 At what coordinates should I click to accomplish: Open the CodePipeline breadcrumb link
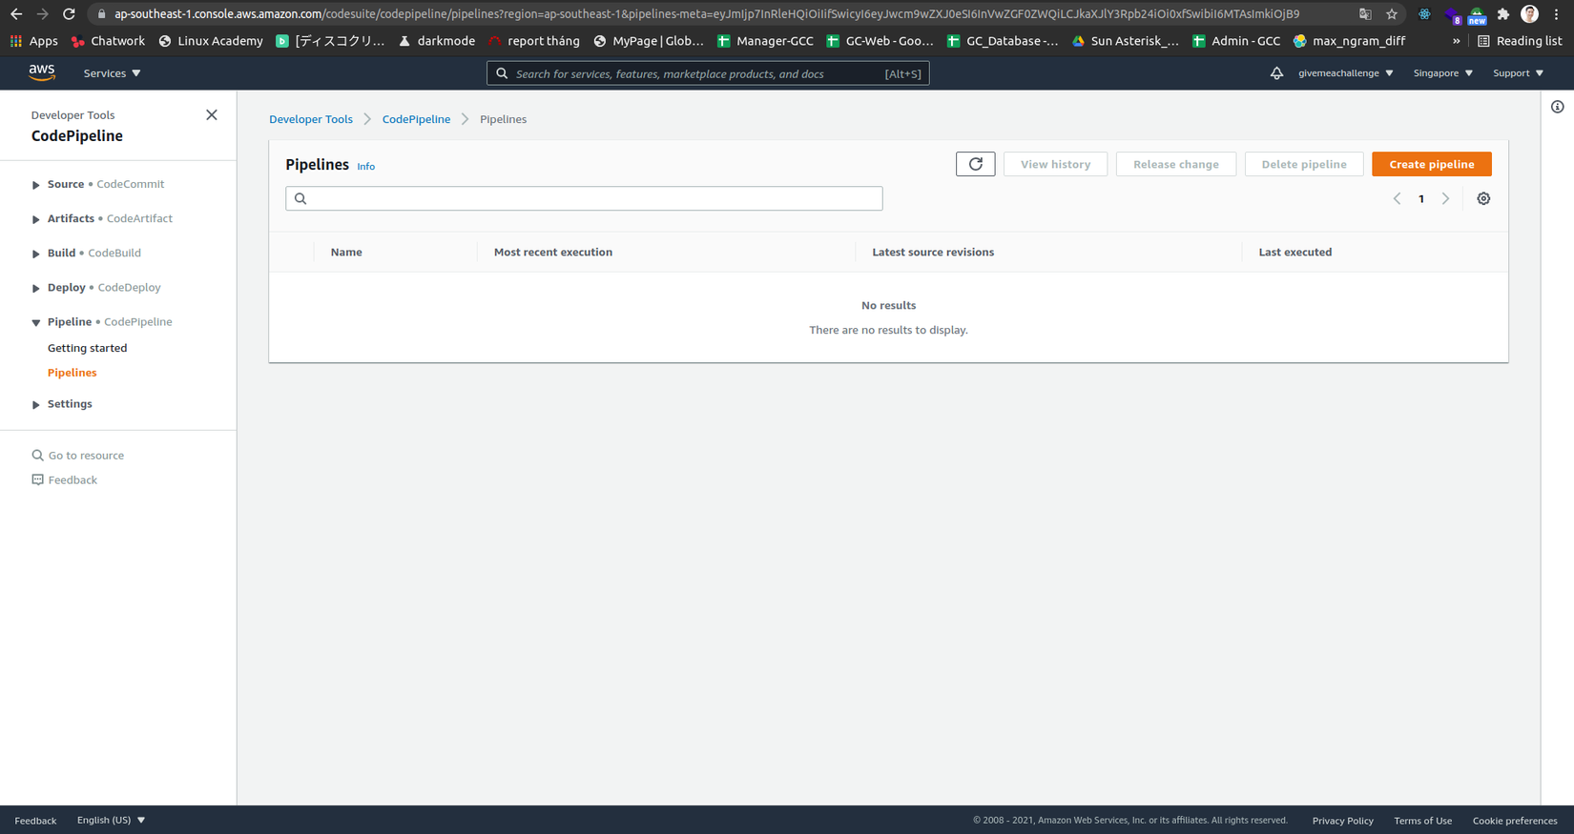pyautogui.click(x=416, y=119)
